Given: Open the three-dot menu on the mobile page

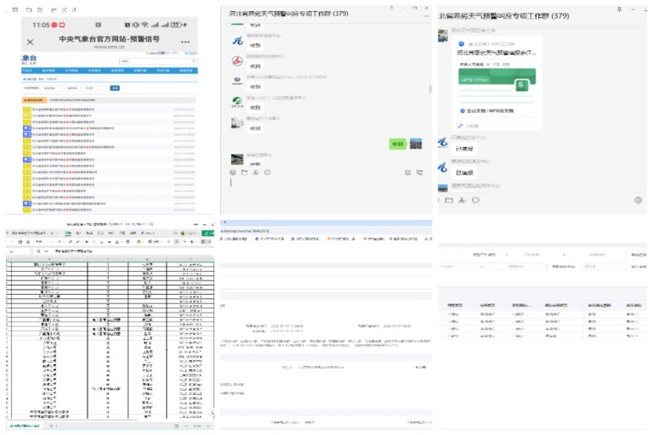Looking at the screenshot, I should point(186,42).
